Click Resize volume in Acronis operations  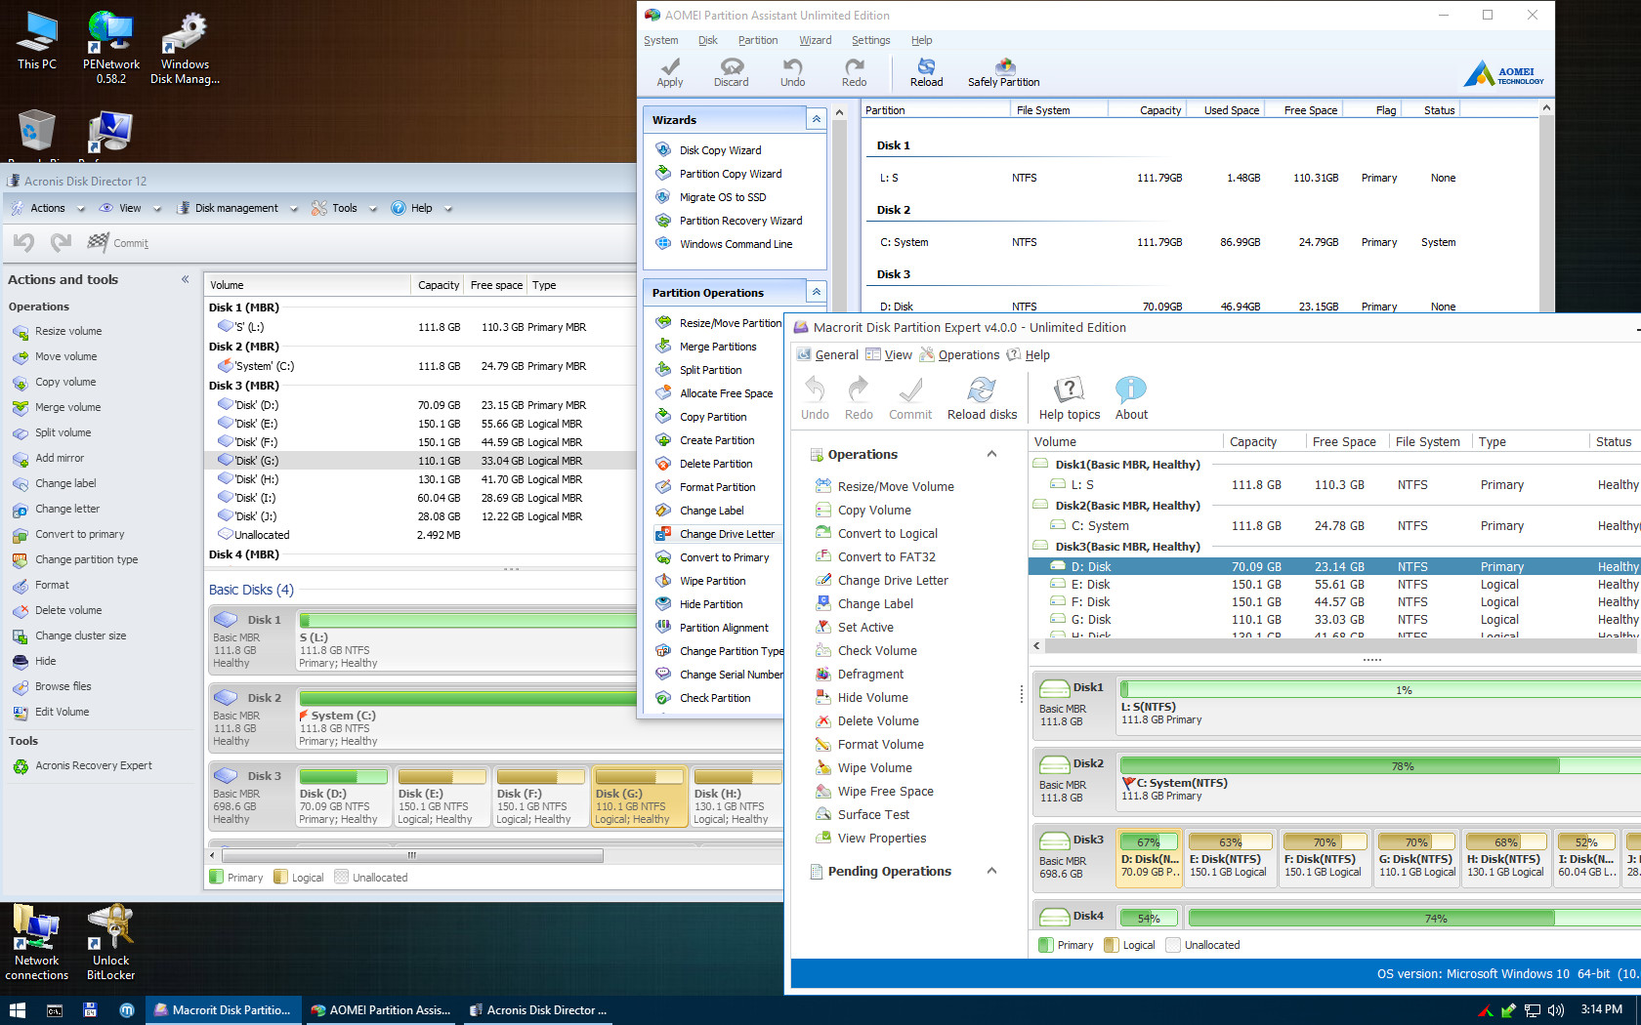click(x=68, y=331)
